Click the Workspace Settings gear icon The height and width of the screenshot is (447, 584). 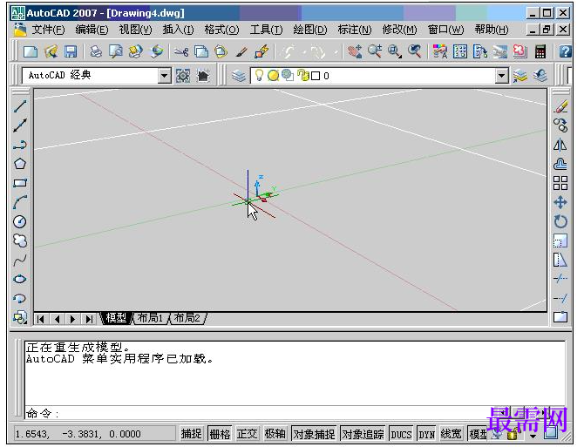coord(183,76)
